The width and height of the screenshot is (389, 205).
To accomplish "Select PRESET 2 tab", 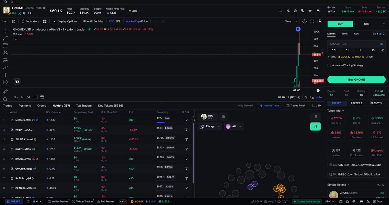I will pyautogui.click(x=356, y=103).
